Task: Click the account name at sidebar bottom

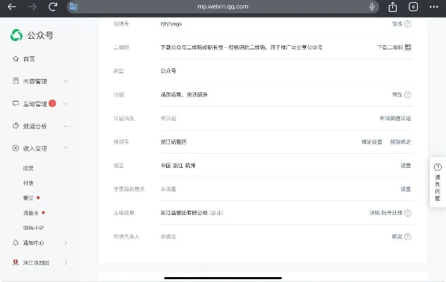Action: click(36, 263)
